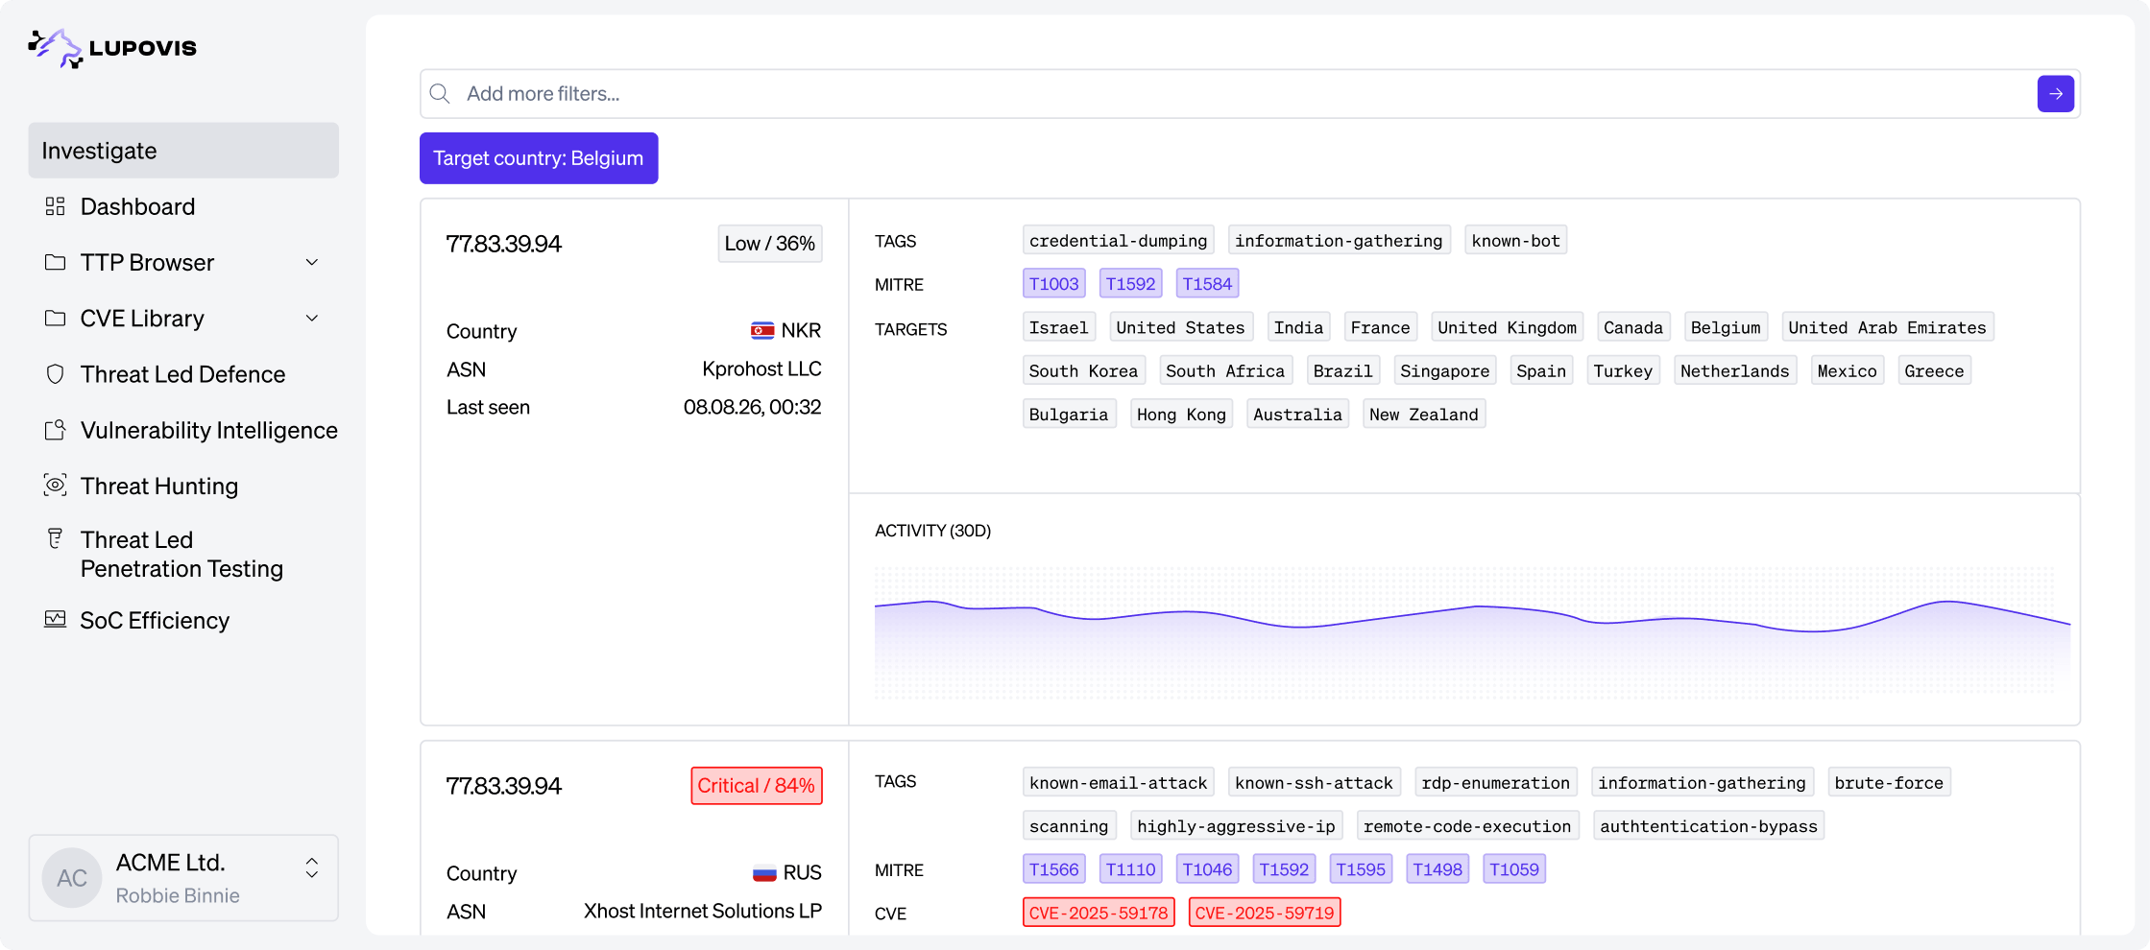The image size is (2150, 950).
Task: Click the Threat Led Defence shield icon
Action: pyautogui.click(x=56, y=374)
